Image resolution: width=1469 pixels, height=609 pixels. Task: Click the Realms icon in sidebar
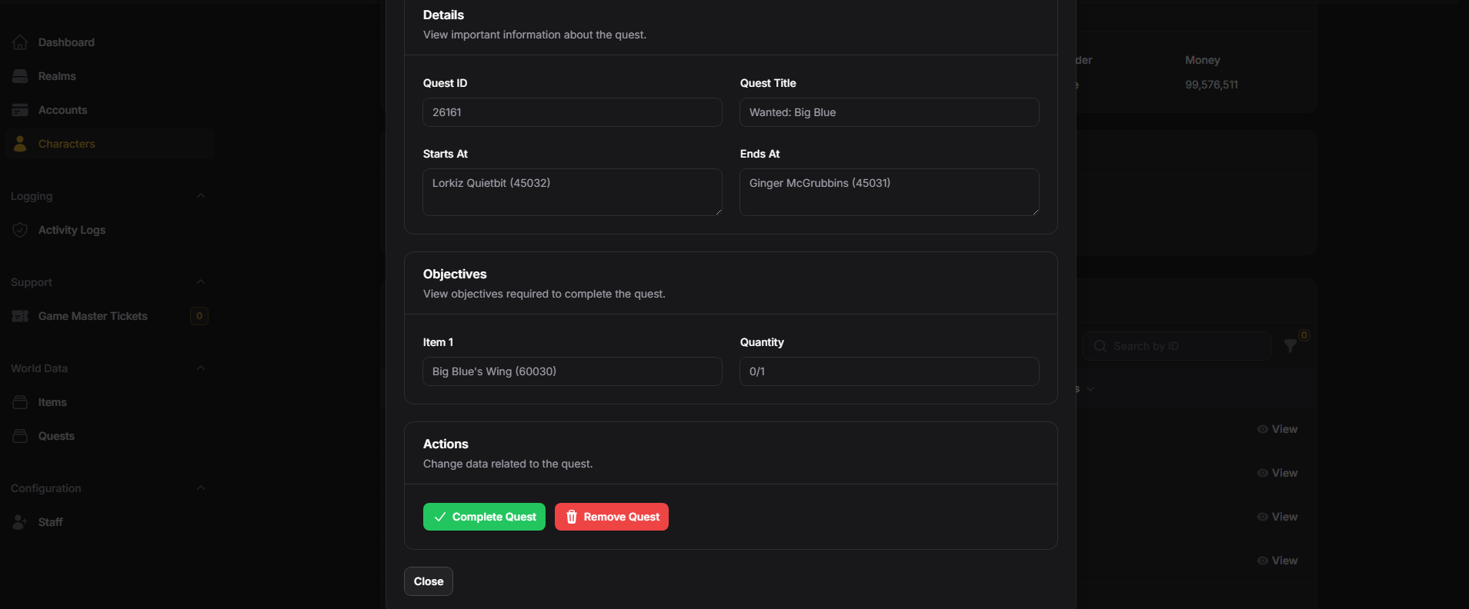tap(20, 76)
